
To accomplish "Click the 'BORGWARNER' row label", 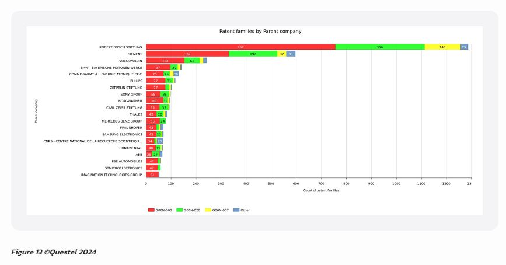I will [130, 101].
